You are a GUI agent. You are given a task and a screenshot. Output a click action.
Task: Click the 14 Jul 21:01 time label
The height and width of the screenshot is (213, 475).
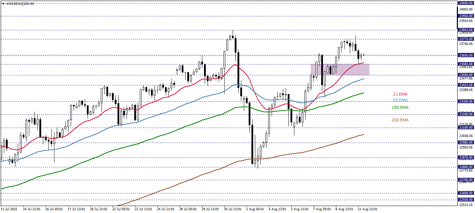tap(31, 209)
